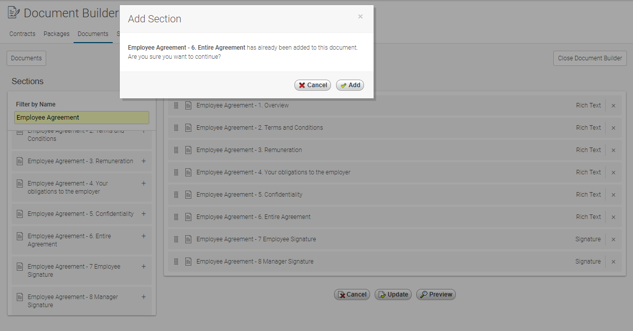The image size is (633, 331).
Task: Open the Packages tab
Action: point(56,34)
